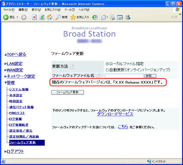
Task: Open the 設定初期化/再起動 page
Action: [x=24, y=137]
